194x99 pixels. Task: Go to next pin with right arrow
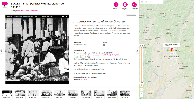point(137,51)
